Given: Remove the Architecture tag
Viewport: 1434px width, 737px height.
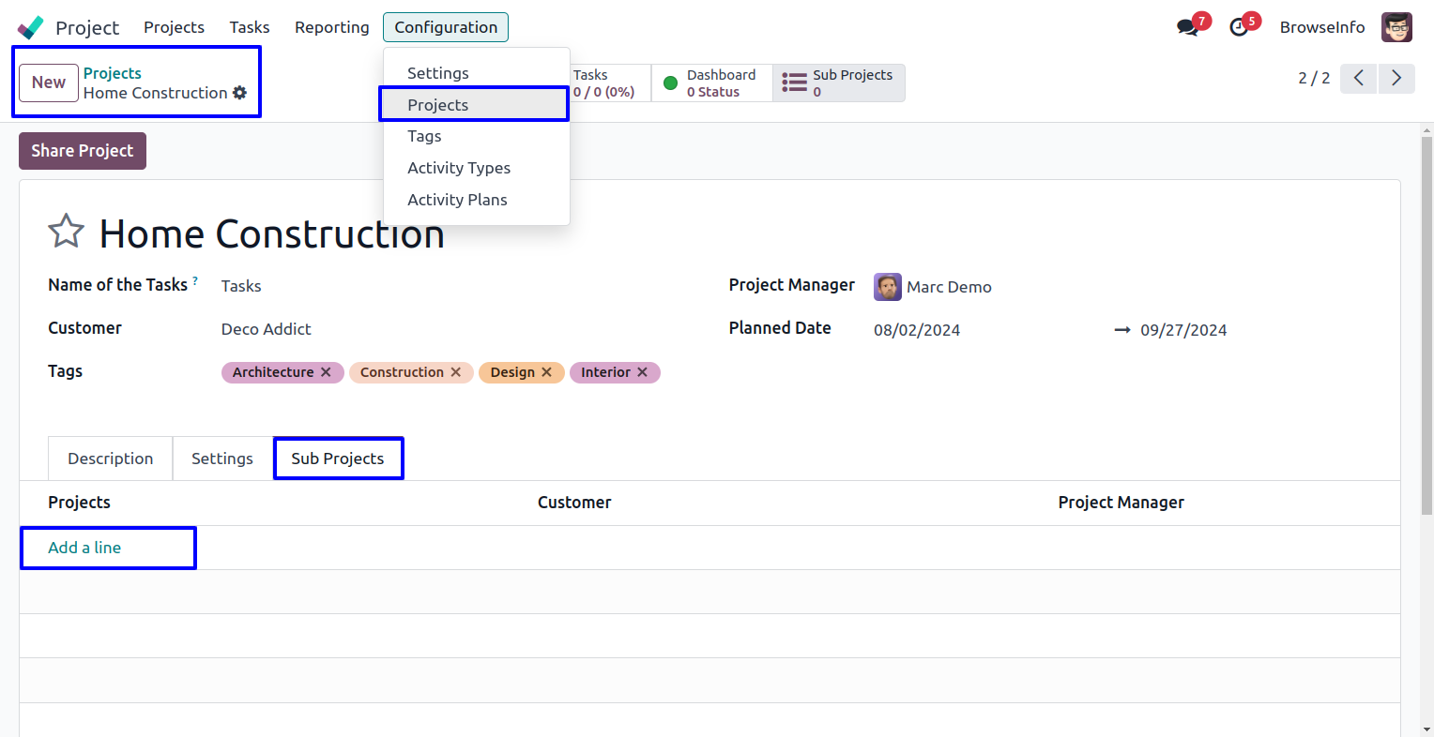Looking at the screenshot, I should point(326,372).
